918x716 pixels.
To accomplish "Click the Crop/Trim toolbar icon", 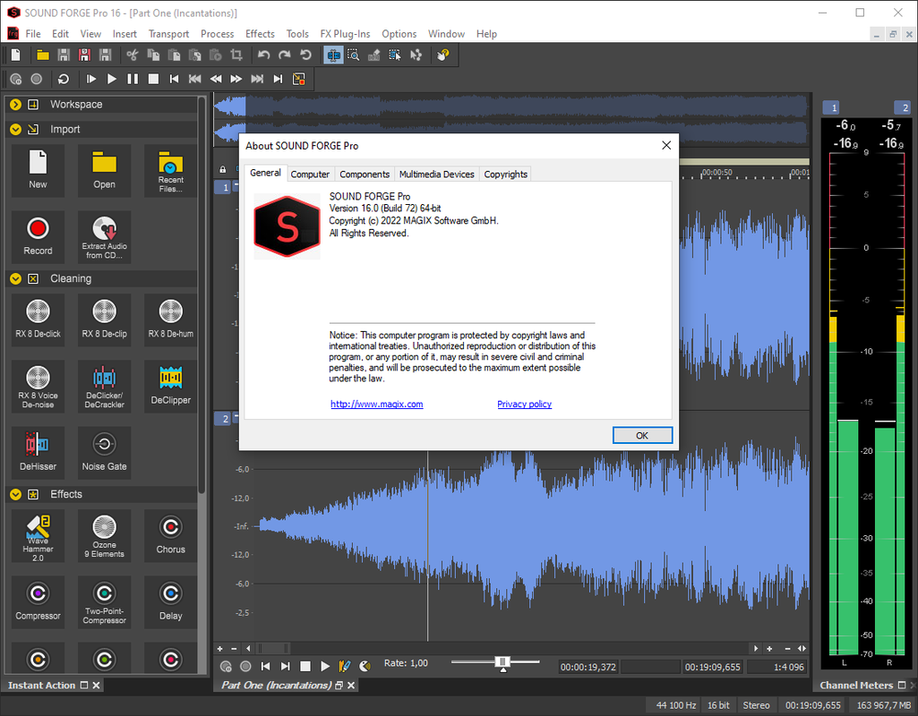I will [x=236, y=55].
